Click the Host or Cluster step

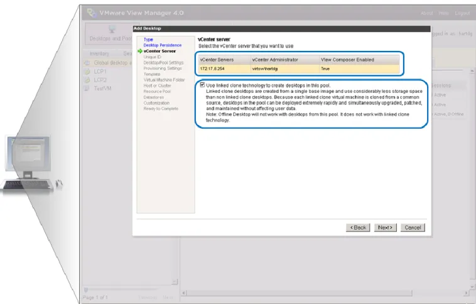[x=157, y=85]
